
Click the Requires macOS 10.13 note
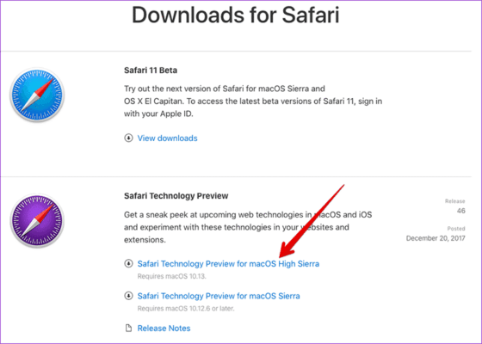tap(171, 276)
